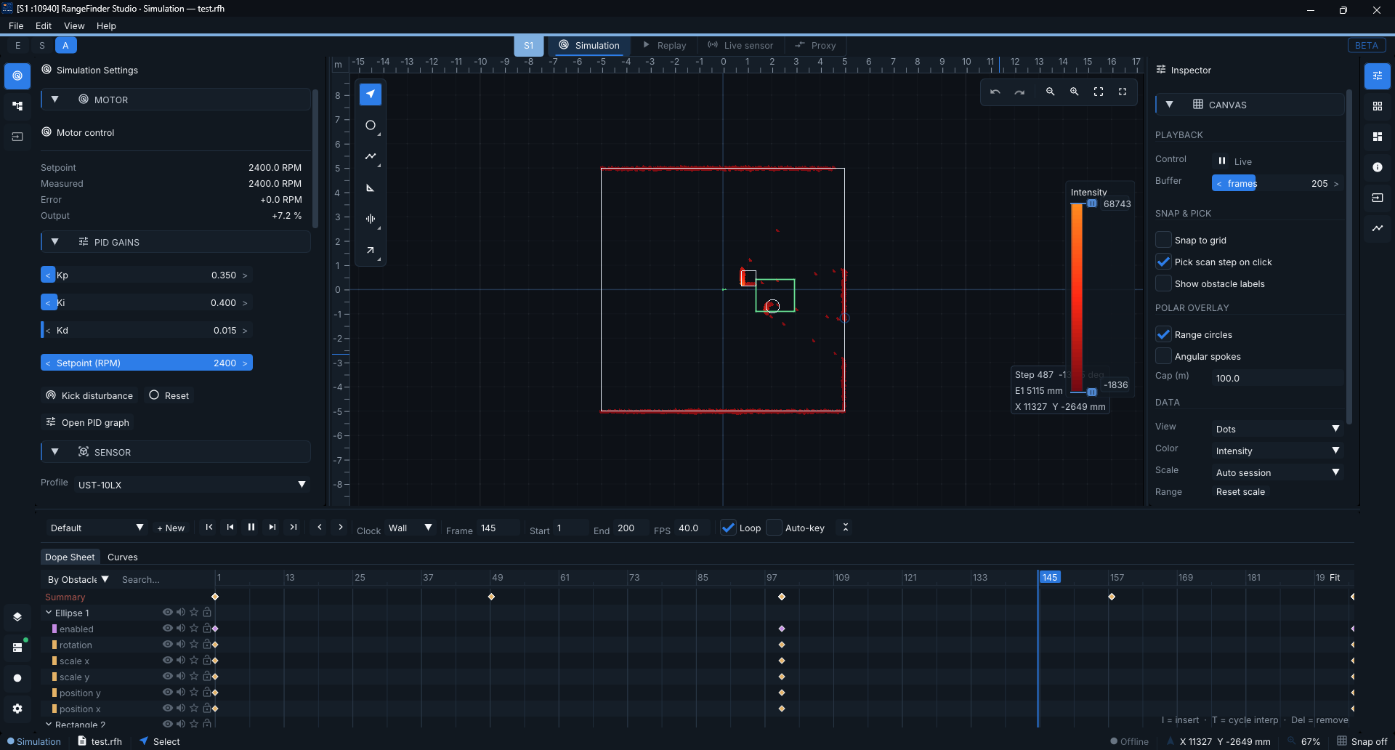Open the Scale dropdown Auto session
The image size is (1395, 750).
(x=1277, y=472)
